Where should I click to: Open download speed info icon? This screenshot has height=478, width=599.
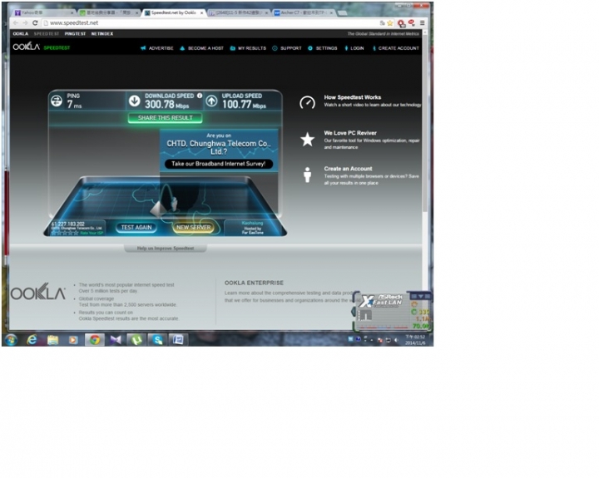(200, 96)
